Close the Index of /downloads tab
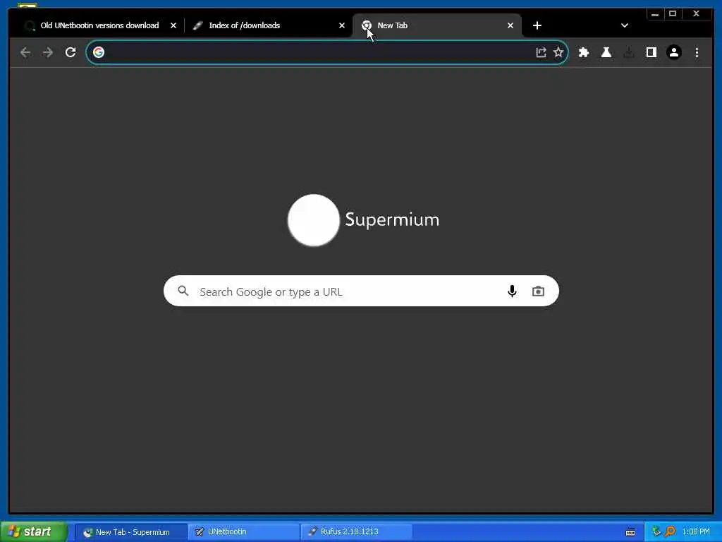722x542 pixels. coord(342,25)
